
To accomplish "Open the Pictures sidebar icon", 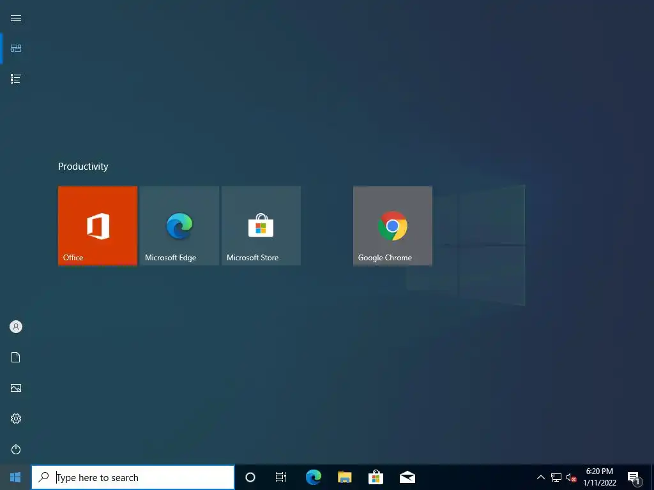I will tap(16, 388).
